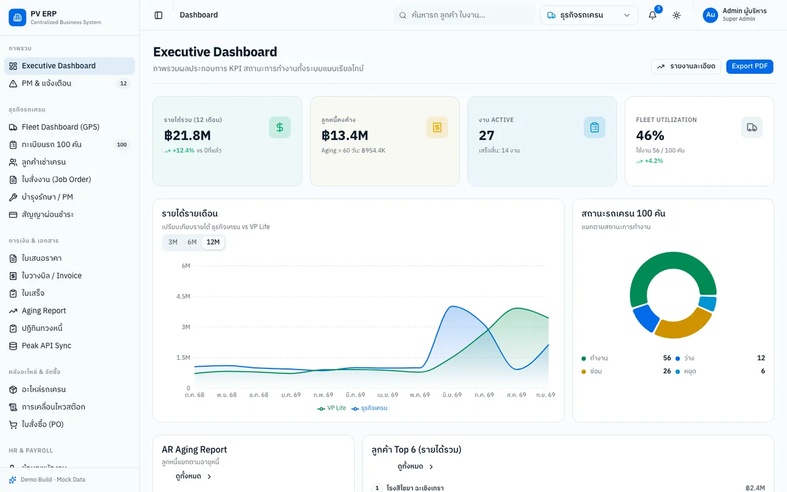Open the notifications bell

pyautogui.click(x=653, y=15)
